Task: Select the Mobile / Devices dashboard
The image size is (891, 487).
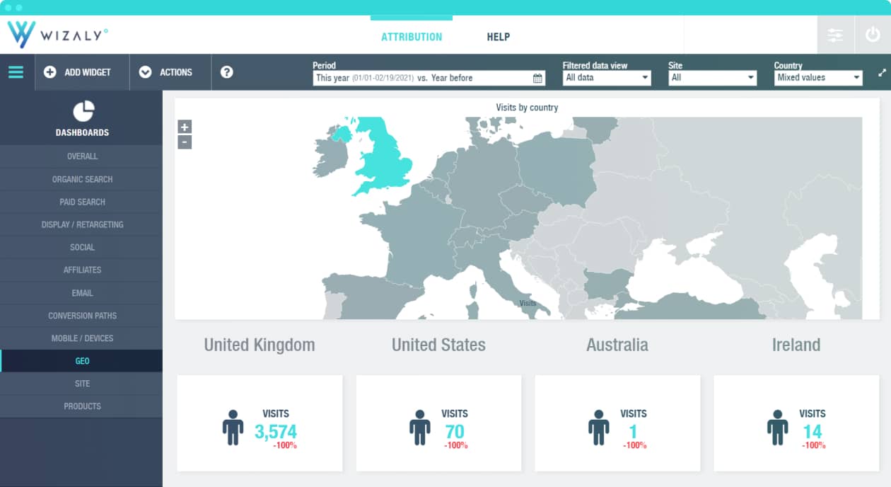Action: [x=81, y=338]
